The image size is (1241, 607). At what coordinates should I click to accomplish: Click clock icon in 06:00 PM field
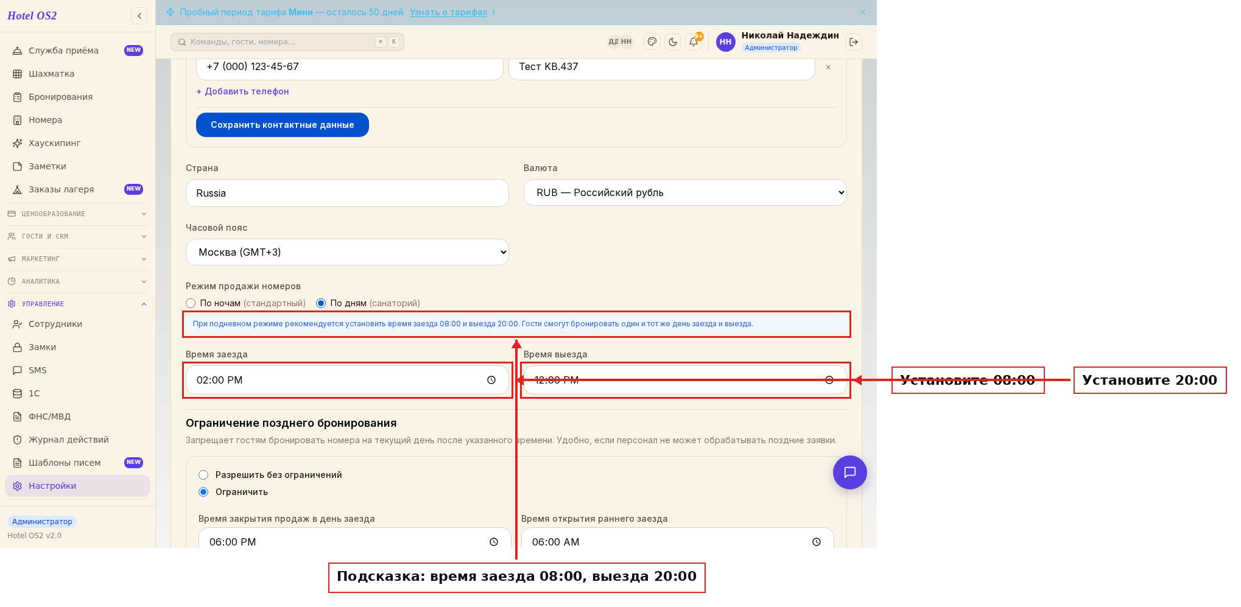tap(494, 542)
